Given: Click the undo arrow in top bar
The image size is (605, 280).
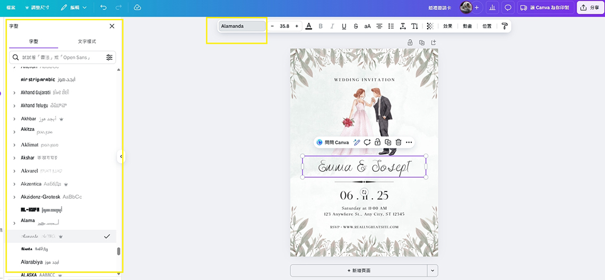Looking at the screenshot, I should [x=103, y=7].
